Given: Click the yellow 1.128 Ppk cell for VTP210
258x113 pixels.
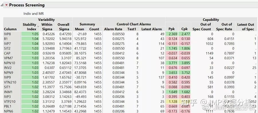Looking at the screenshot, I should [172, 102].
